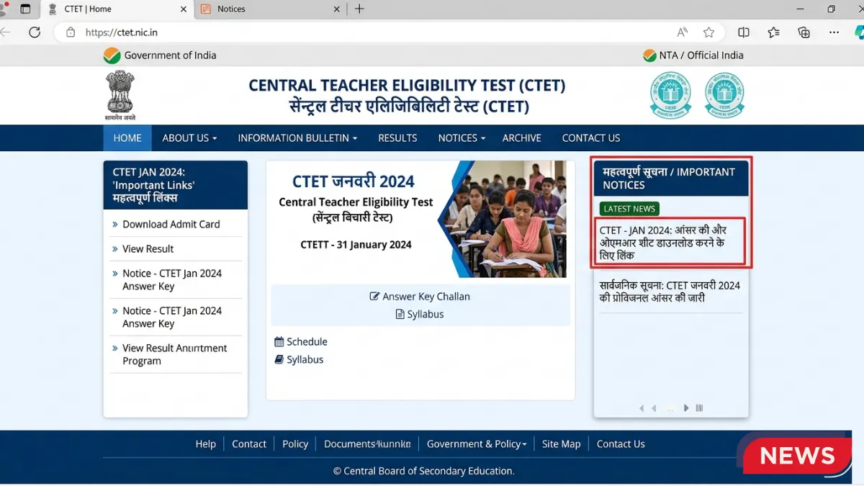The width and height of the screenshot is (864, 486).
Task: Open the browser three-dot settings menu
Action: tap(834, 32)
